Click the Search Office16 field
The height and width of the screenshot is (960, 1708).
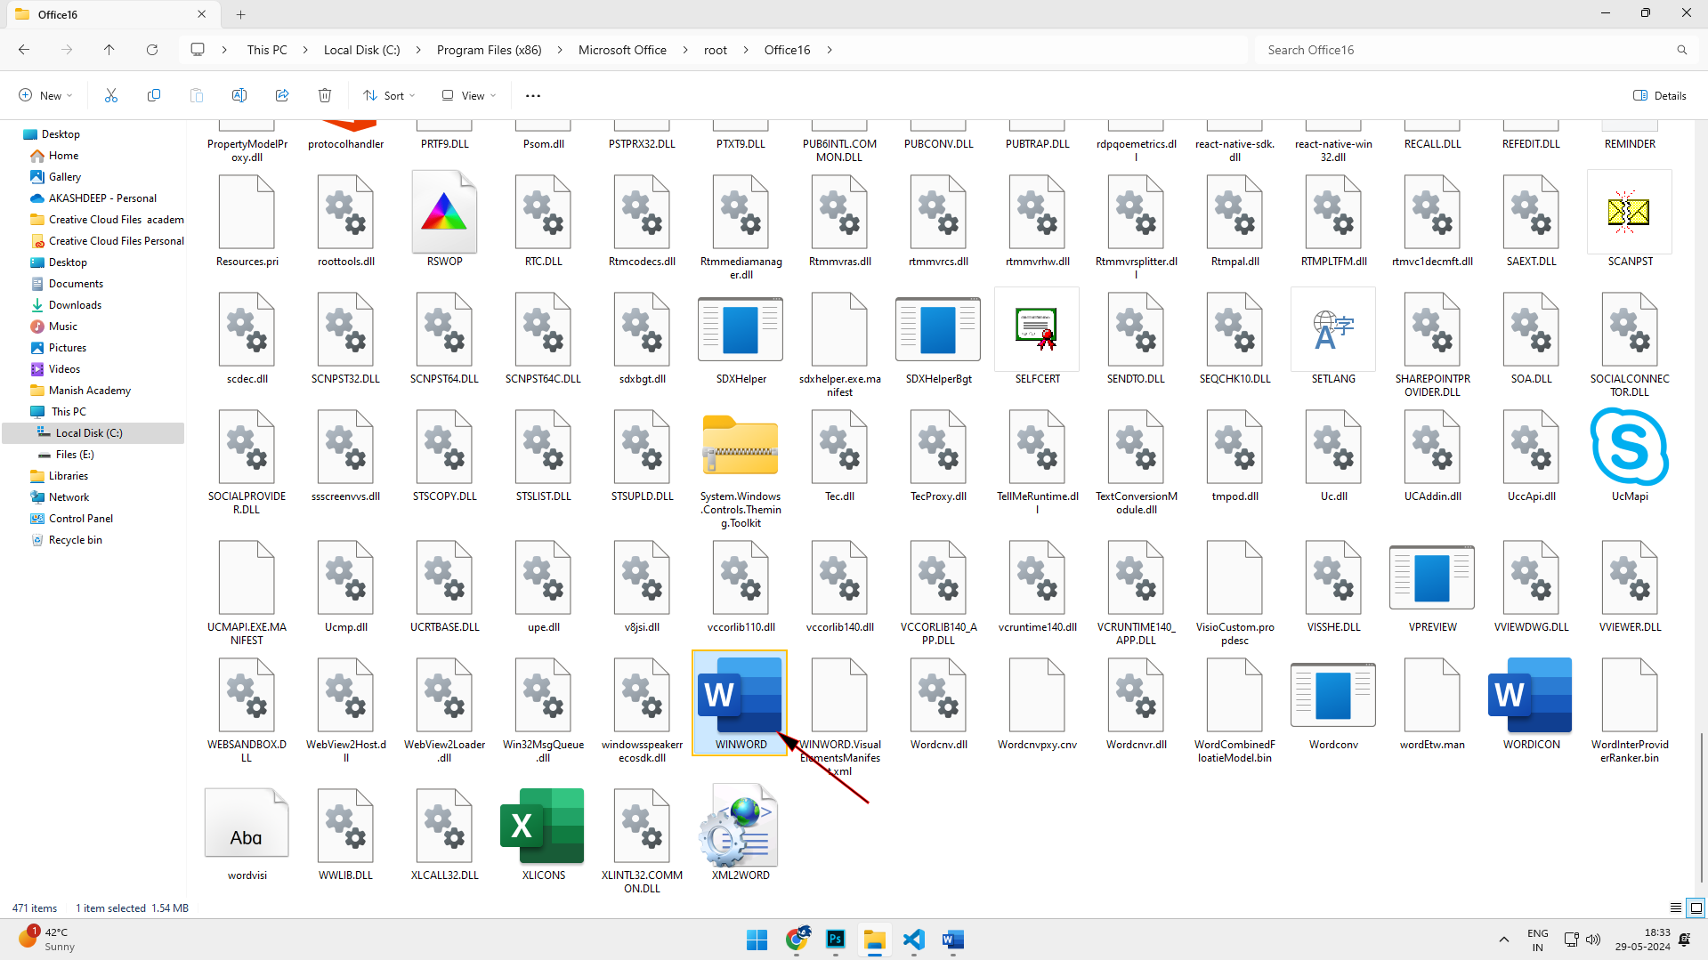[x=1469, y=50]
